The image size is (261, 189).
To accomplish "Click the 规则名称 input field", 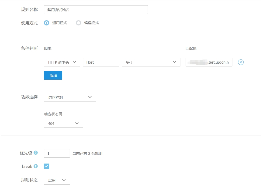I will (x=96, y=10).
